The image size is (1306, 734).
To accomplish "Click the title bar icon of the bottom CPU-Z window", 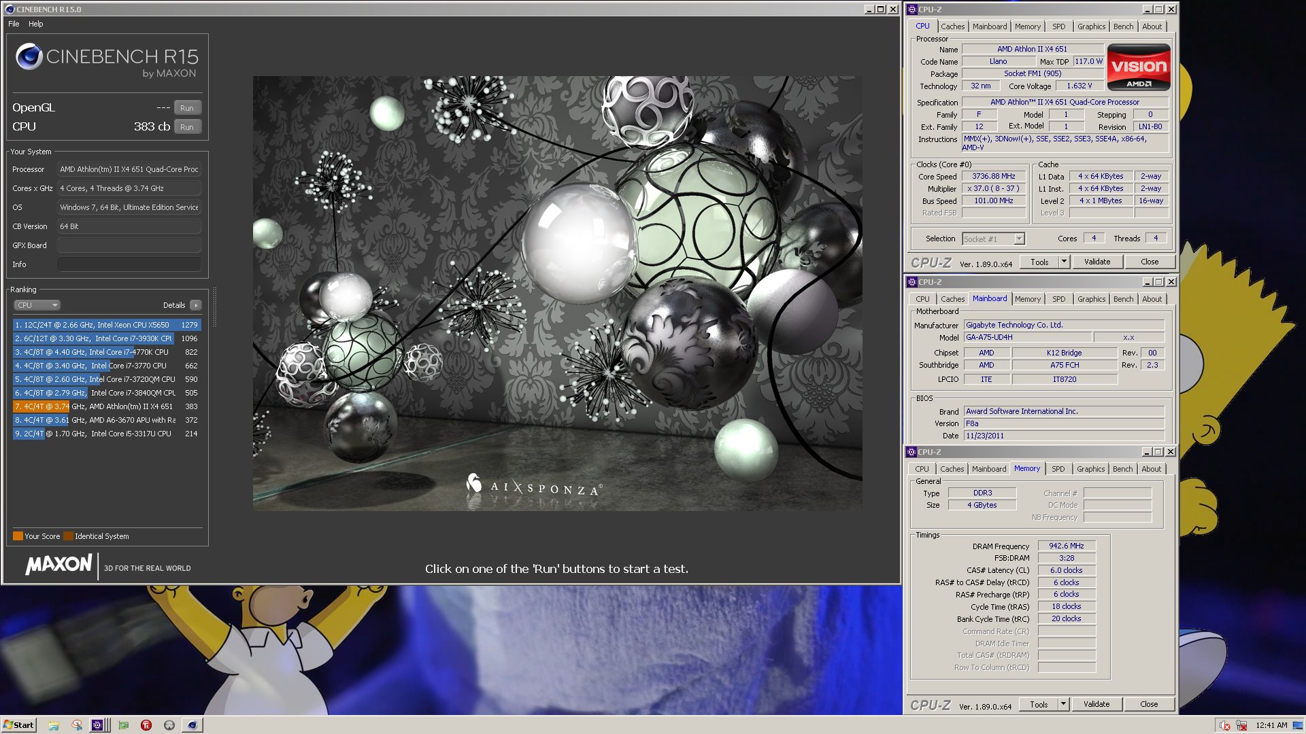I will click(x=911, y=452).
